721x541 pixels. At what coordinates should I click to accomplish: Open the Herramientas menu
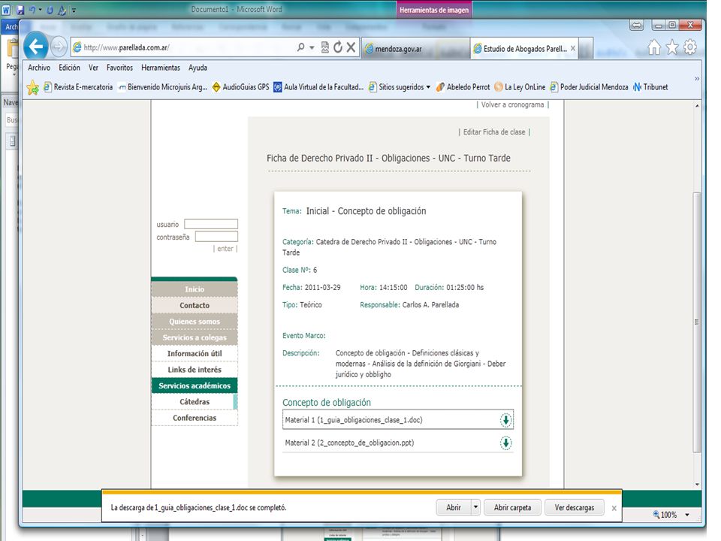pos(161,68)
